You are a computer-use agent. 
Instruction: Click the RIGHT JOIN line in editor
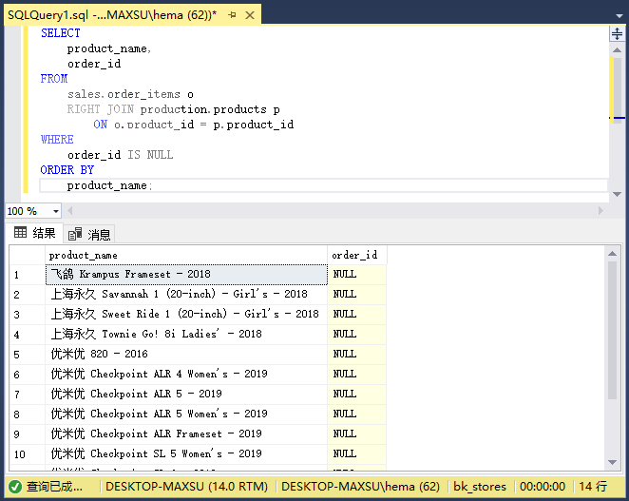pyautogui.click(x=173, y=109)
